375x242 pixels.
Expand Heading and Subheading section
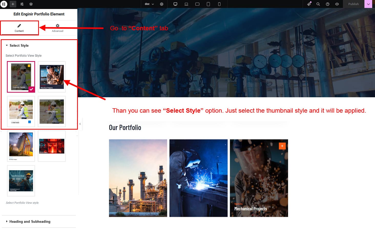30,221
